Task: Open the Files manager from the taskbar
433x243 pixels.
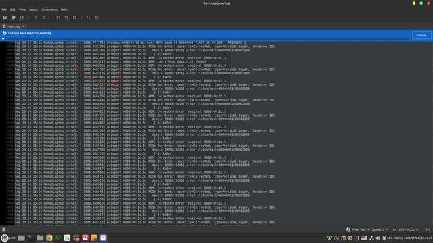Action: [x=40, y=238]
